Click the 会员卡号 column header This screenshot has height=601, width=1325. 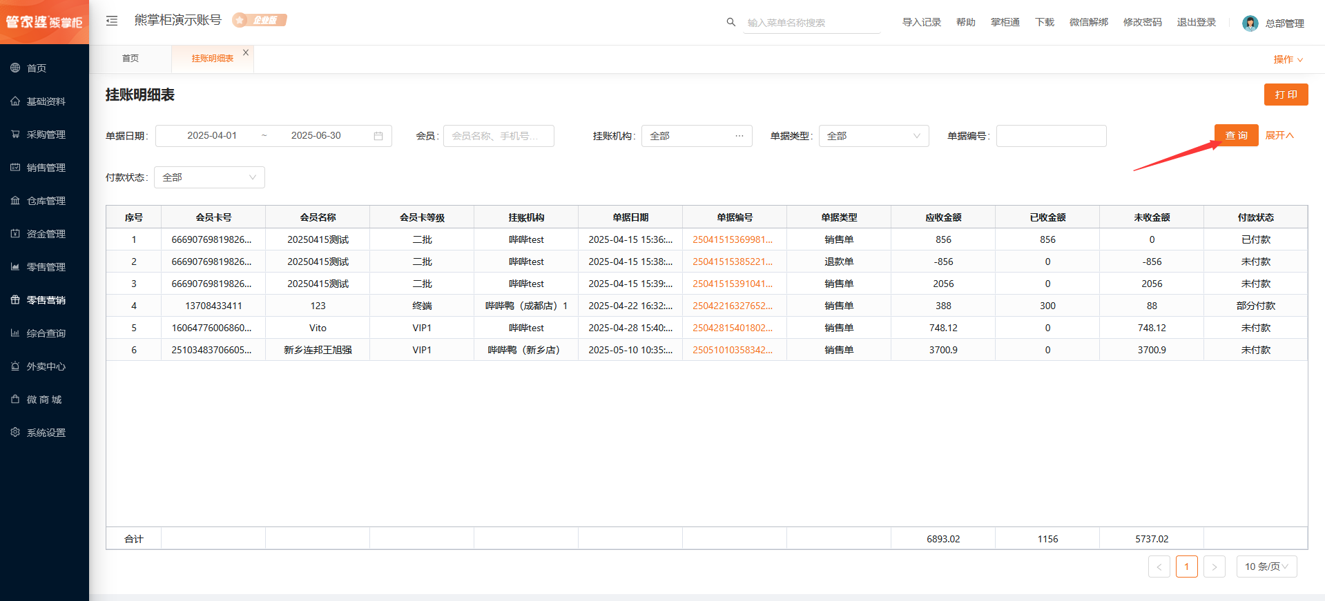click(213, 217)
